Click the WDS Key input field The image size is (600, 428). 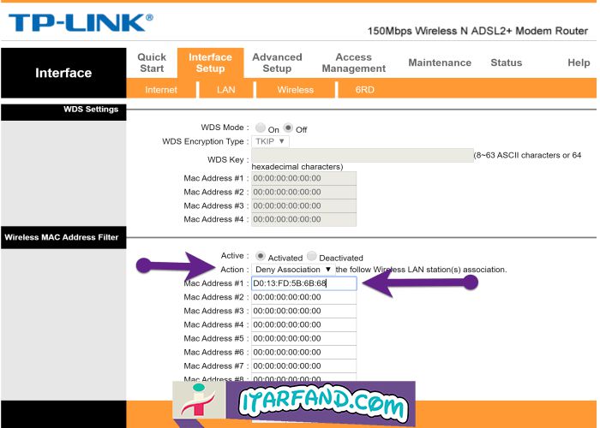click(361, 155)
